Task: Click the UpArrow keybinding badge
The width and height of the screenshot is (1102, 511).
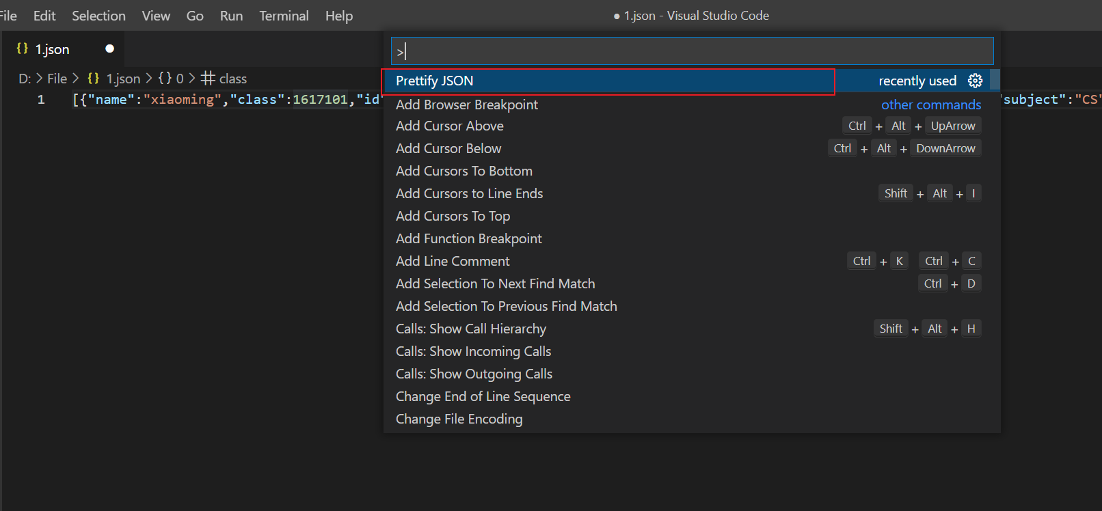Action: 953,126
